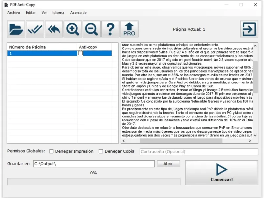Image resolution: width=264 pixels, height=198 pixels.
Task: Click the preview scroll down arrow
Action: (255, 135)
